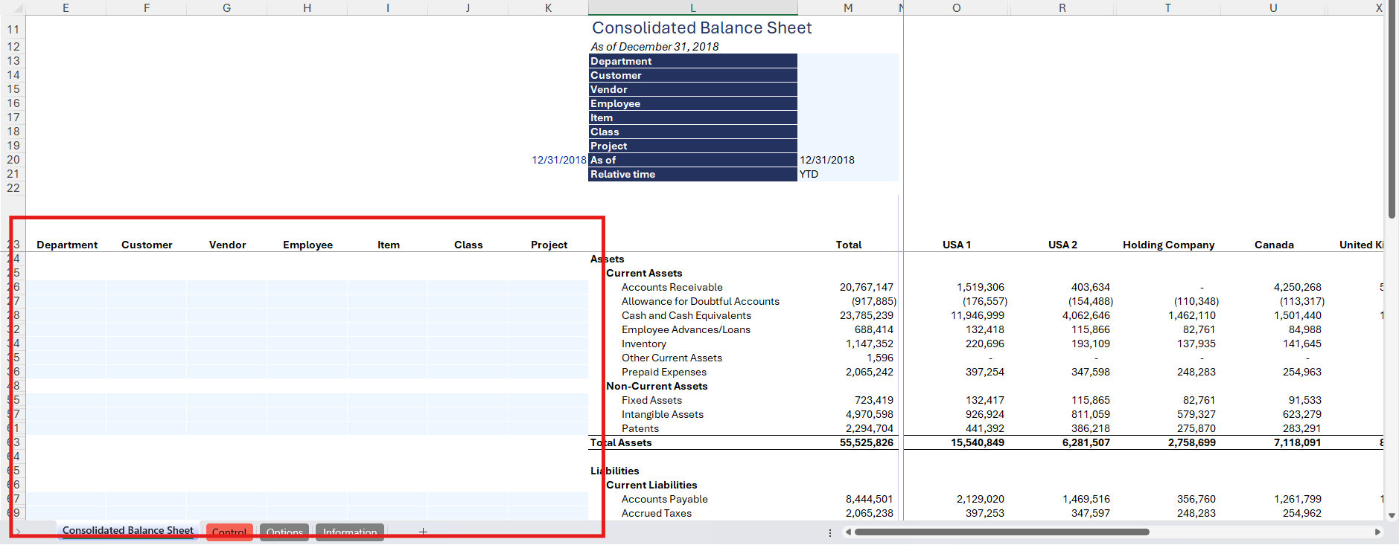
Task: Click horizontal scrollbar right arrow
Action: coord(1377,532)
